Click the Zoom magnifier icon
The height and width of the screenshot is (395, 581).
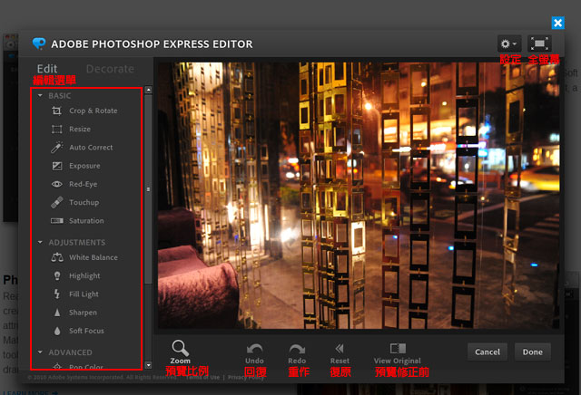tap(180, 348)
